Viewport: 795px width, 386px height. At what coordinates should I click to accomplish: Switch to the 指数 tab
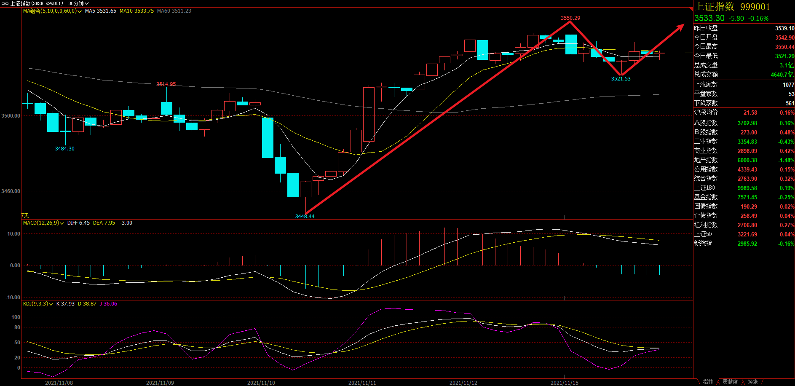coord(708,382)
